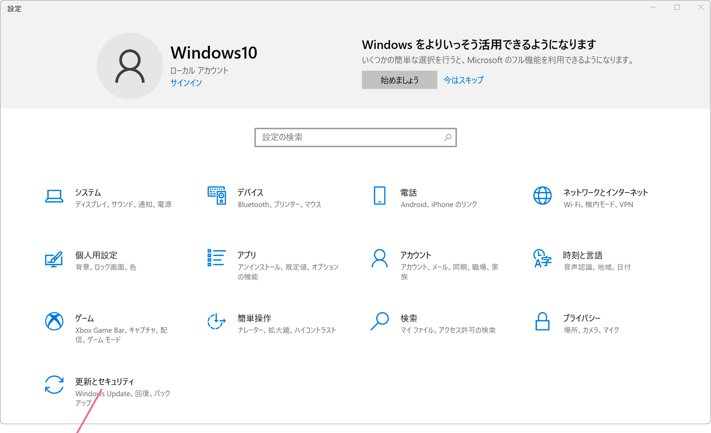Image resolution: width=711 pixels, height=433 pixels.
Task: Open the 個人用設定 title
Action: pos(96,255)
